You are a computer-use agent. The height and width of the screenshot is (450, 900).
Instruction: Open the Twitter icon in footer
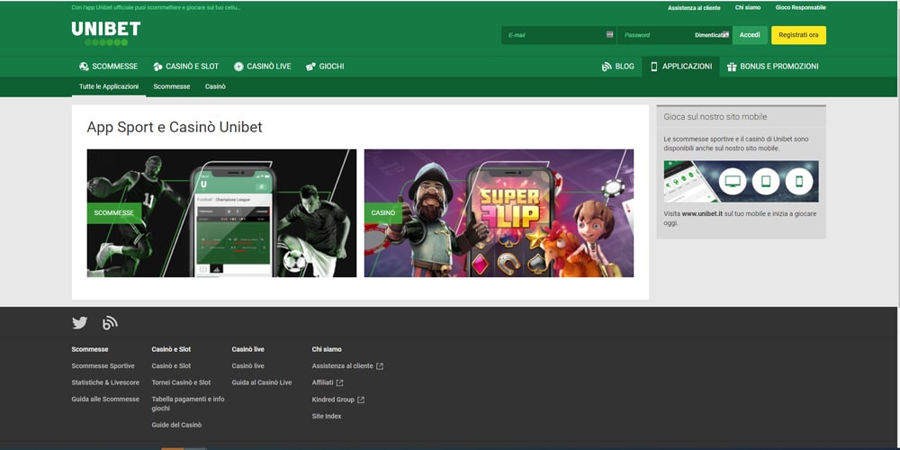pos(80,323)
